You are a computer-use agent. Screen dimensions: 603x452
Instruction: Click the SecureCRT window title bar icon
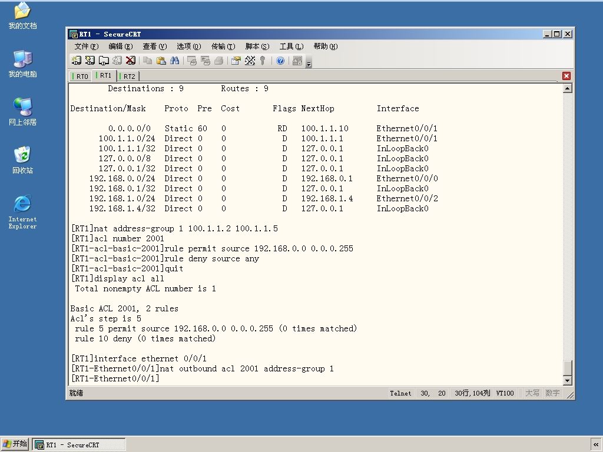74,34
